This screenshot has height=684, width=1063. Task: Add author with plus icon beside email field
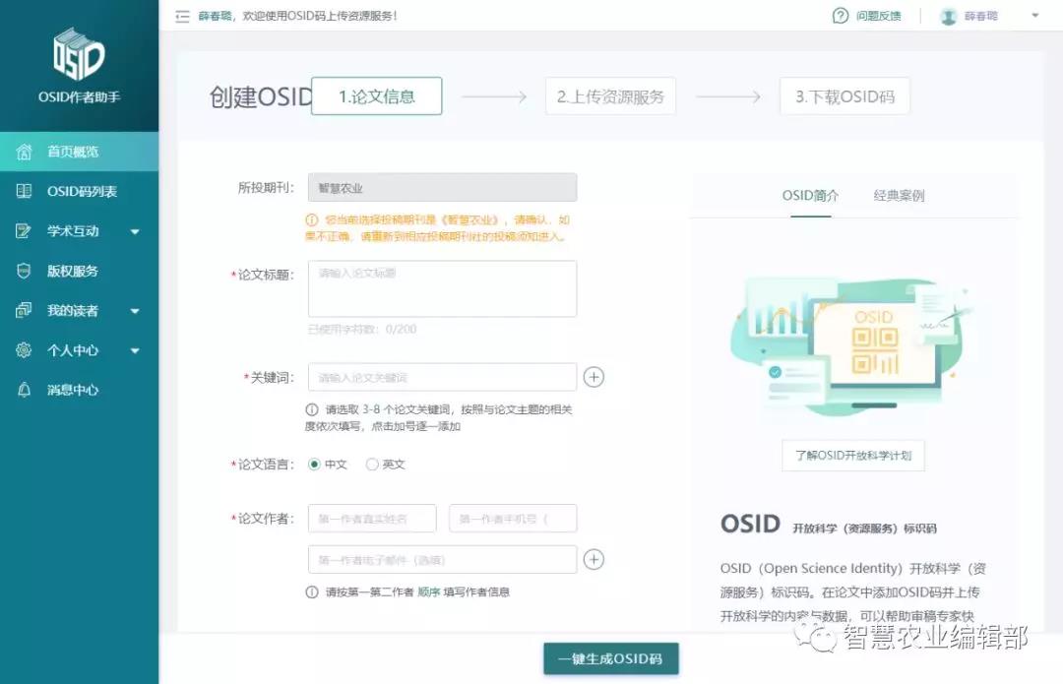pos(594,559)
